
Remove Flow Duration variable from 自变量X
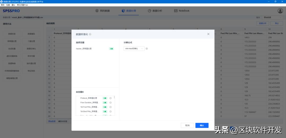[110, 103]
